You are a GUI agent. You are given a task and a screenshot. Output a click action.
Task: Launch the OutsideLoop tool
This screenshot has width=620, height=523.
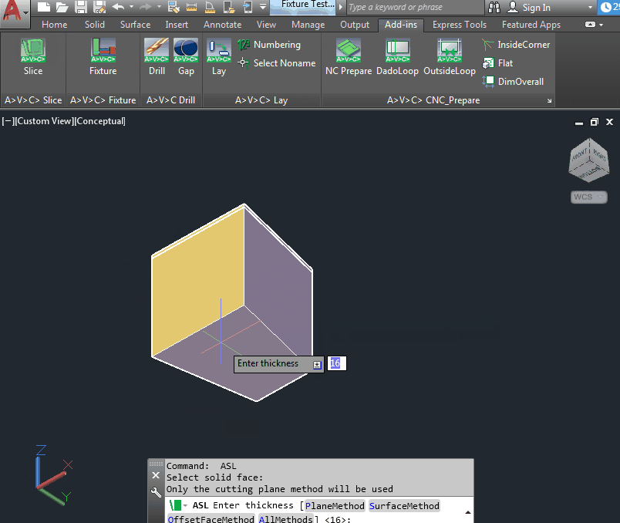pyautogui.click(x=450, y=57)
